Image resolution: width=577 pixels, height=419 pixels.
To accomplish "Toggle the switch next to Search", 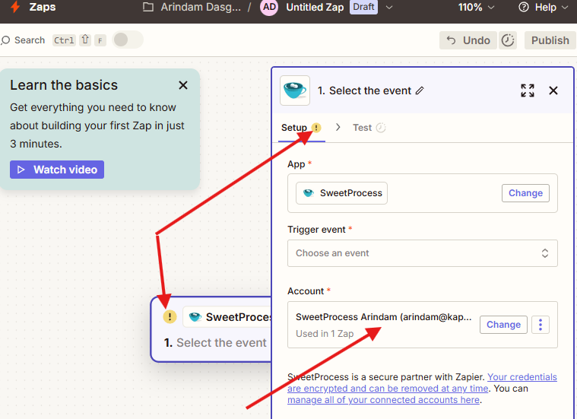I will (128, 40).
